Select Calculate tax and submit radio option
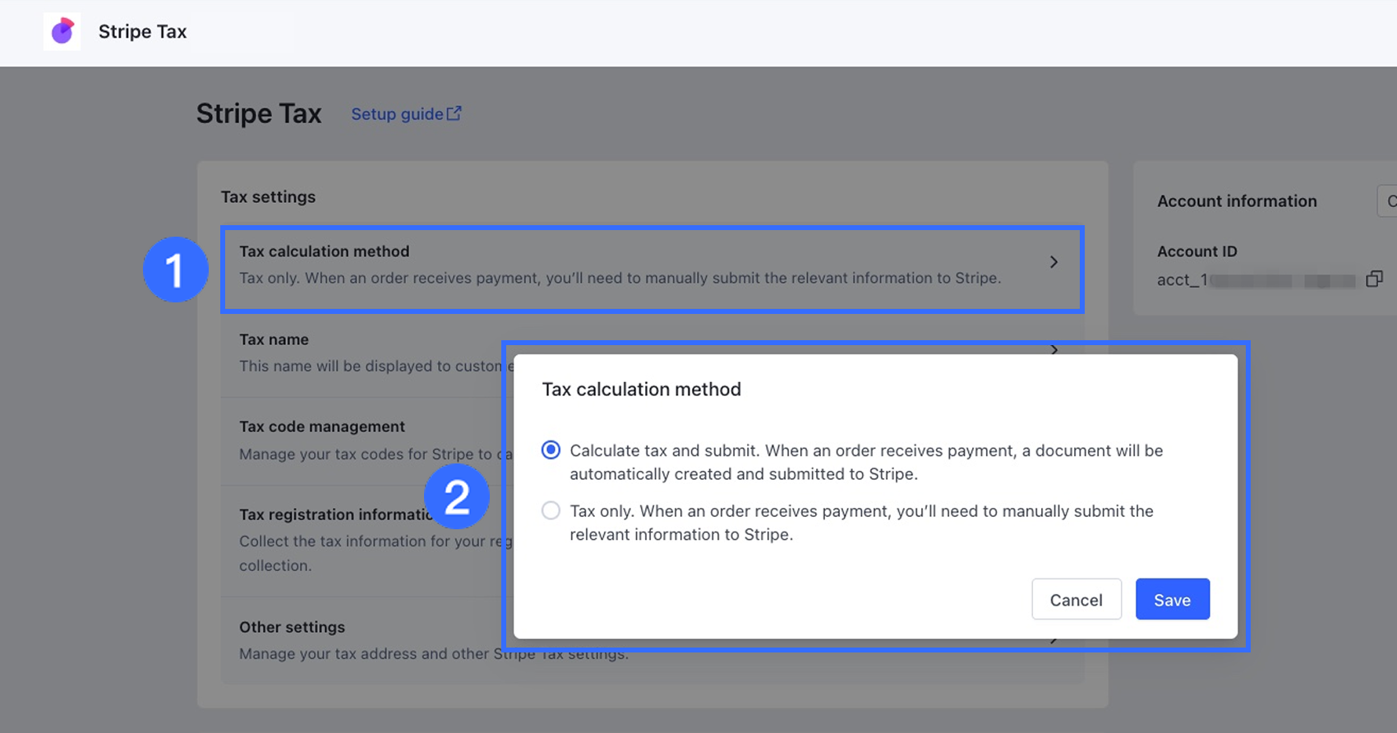 pos(551,450)
